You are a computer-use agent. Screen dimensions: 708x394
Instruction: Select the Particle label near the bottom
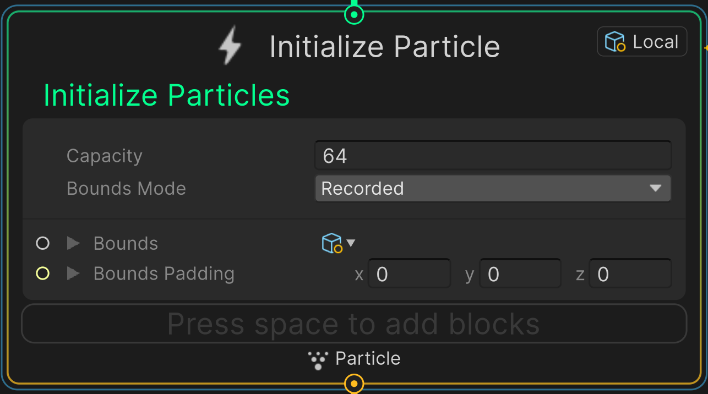tap(367, 358)
